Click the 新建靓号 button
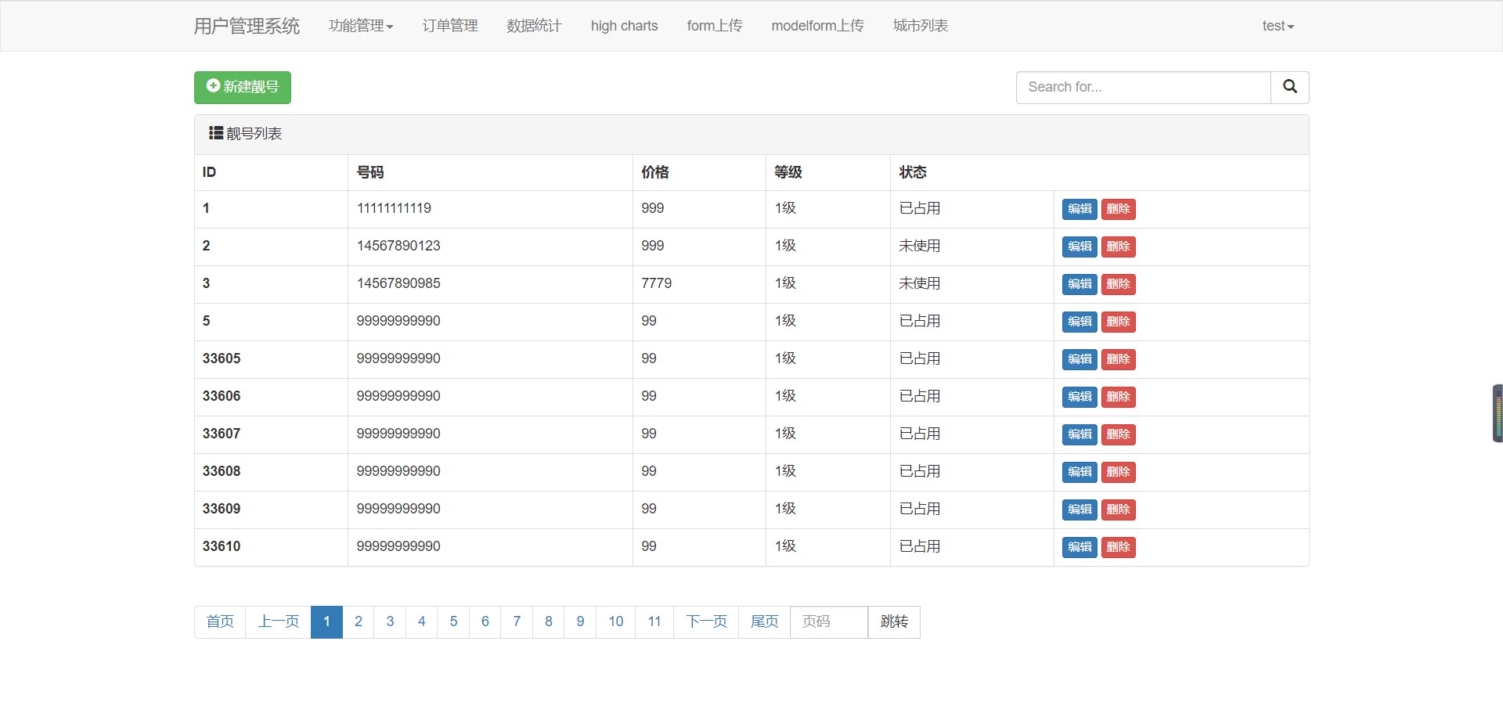This screenshot has height=706, width=1503. (242, 87)
